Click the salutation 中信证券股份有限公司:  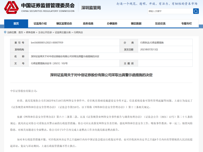[24, 91]
